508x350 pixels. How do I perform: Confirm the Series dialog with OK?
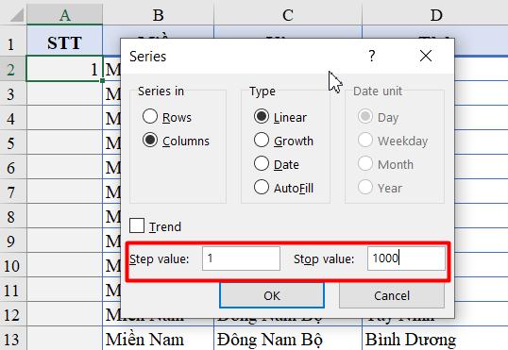click(x=272, y=295)
